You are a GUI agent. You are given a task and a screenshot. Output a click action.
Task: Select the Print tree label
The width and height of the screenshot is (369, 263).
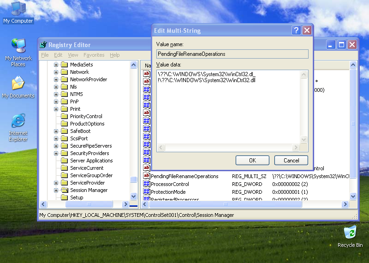75,109
